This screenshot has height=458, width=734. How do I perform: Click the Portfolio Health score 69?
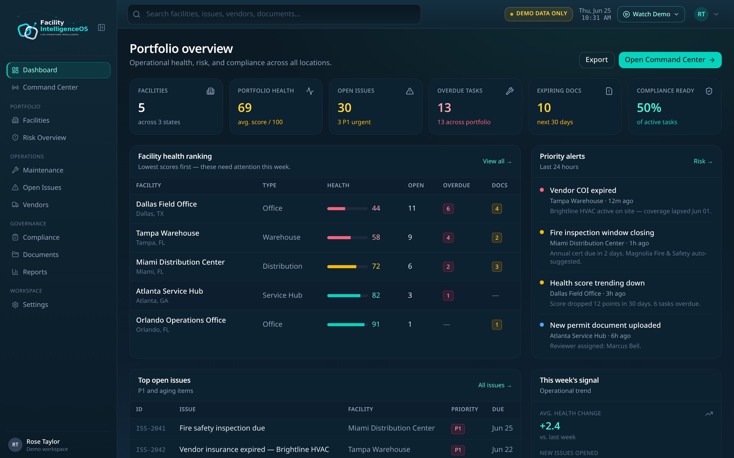tap(245, 108)
